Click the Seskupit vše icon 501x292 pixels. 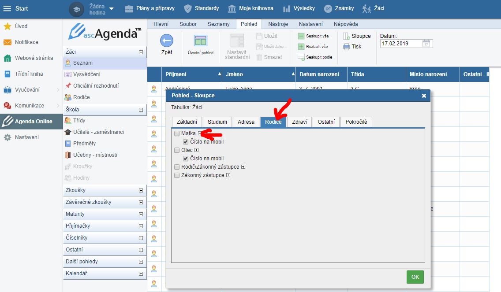301,36
